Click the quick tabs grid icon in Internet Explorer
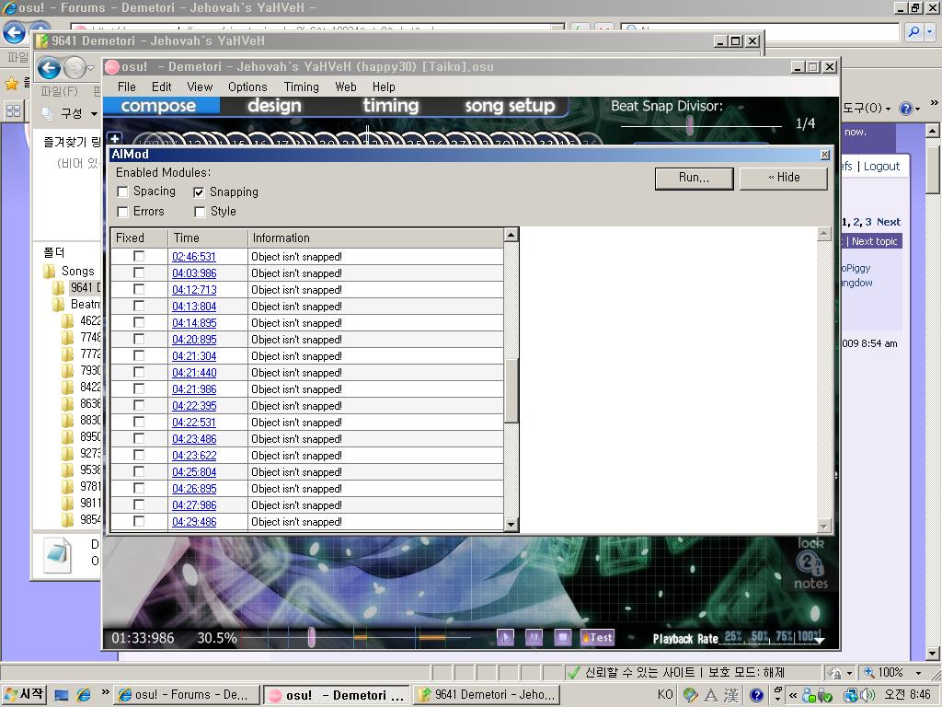This screenshot has width=942, height=707. [13, 110]
